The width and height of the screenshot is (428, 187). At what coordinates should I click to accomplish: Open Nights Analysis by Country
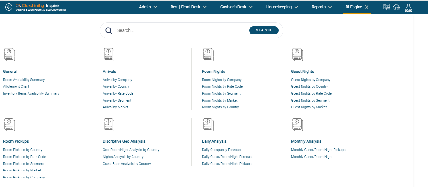(123, 157)
